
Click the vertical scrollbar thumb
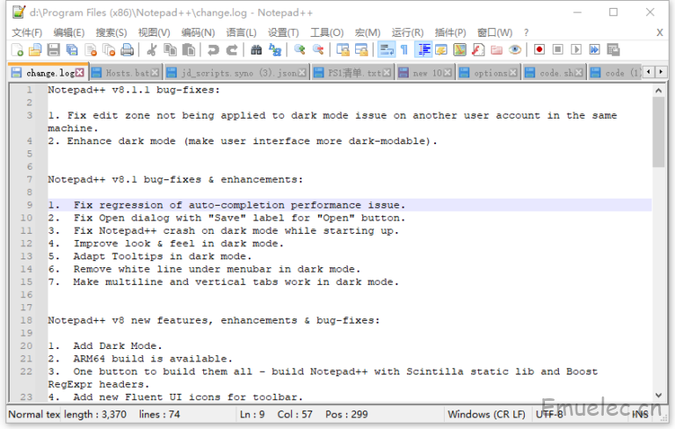[658, 132]
